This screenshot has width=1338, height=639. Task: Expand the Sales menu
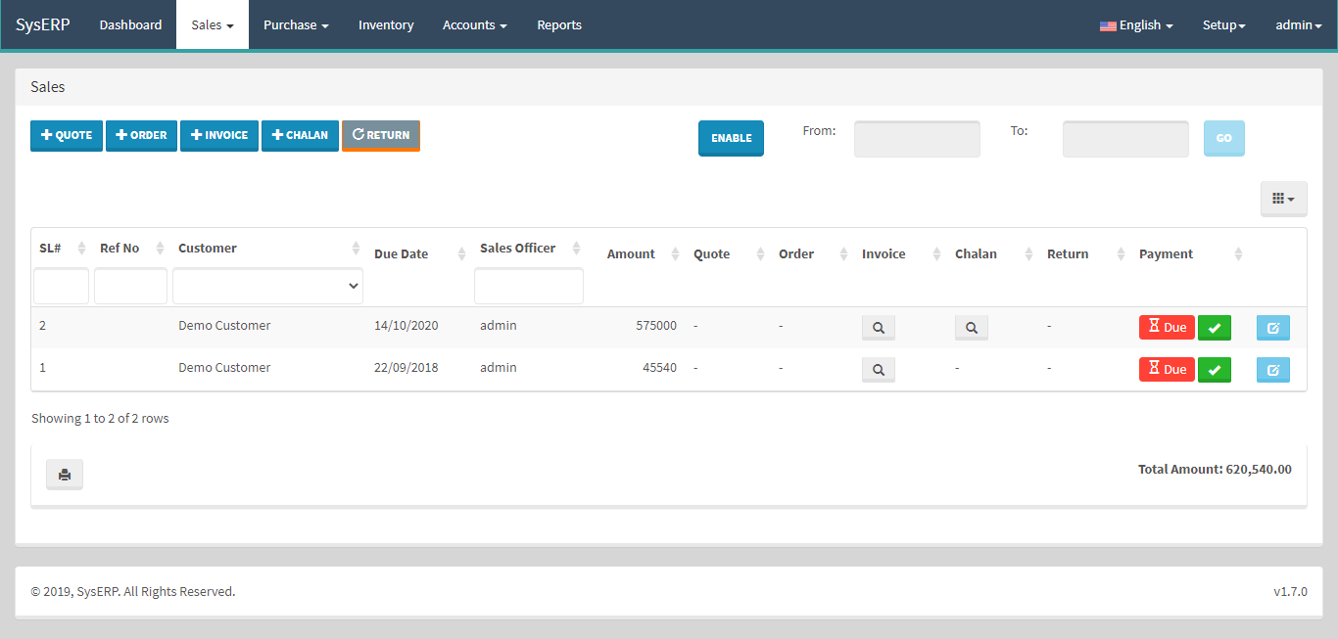(213, 24)
